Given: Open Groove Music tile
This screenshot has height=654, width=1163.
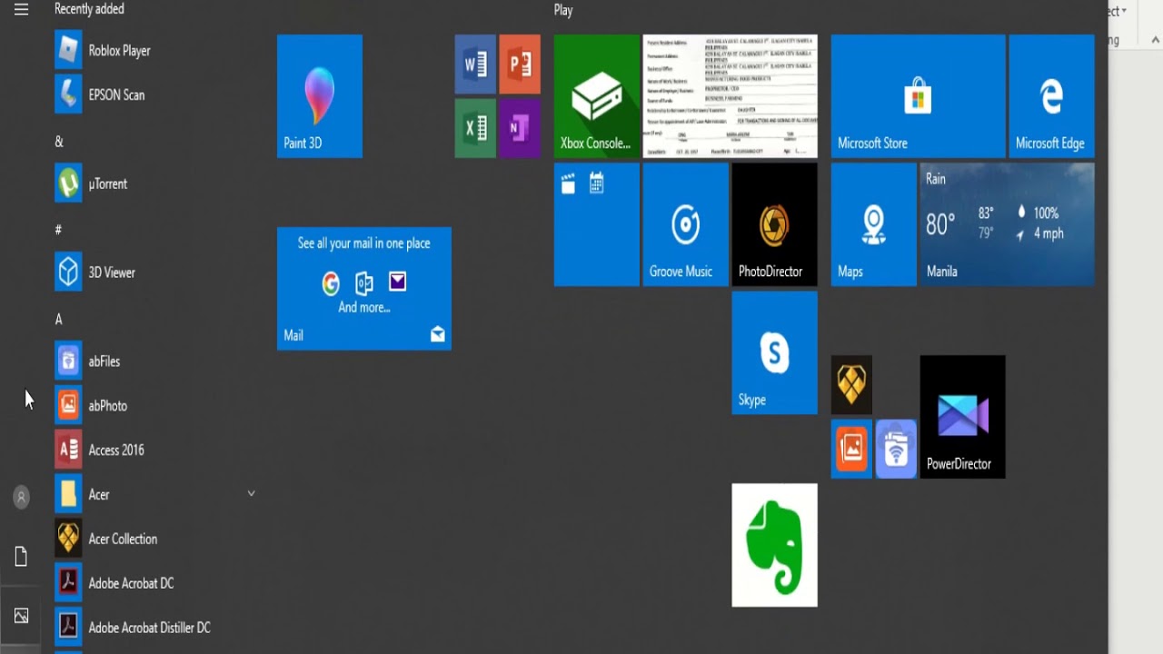Looking at the screenshot, I should (686, 224).
